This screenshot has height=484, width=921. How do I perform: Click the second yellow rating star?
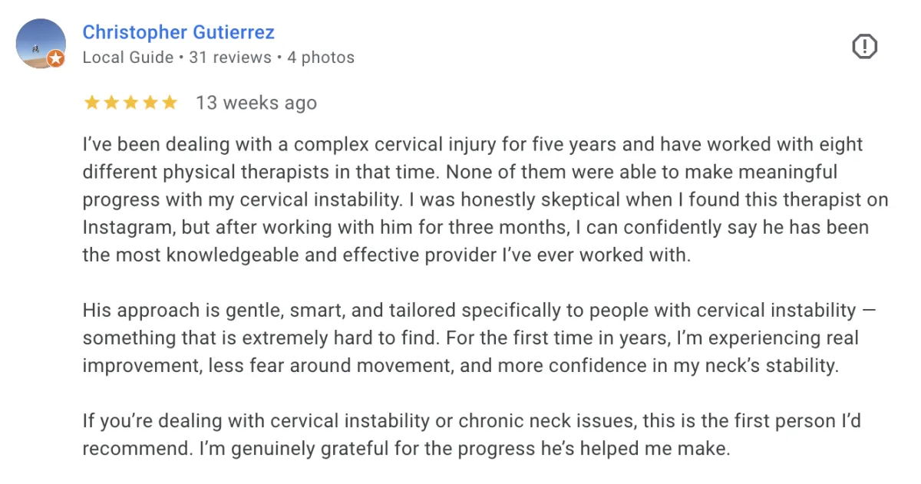click(x=111, y=103)
